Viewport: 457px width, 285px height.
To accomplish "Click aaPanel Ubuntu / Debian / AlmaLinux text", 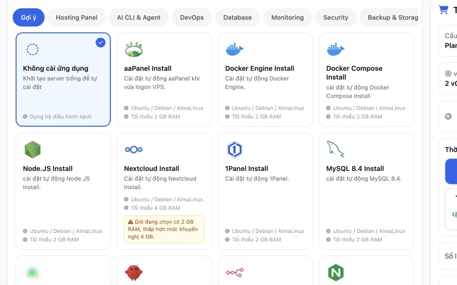I will (x=167, y=108).
